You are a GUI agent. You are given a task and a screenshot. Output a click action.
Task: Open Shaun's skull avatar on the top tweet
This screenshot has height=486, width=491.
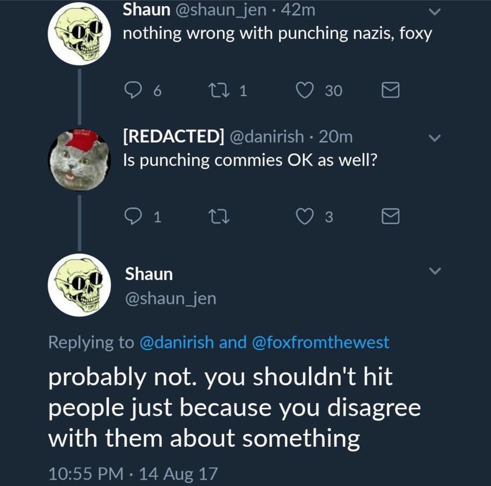(x=79, y=34)
